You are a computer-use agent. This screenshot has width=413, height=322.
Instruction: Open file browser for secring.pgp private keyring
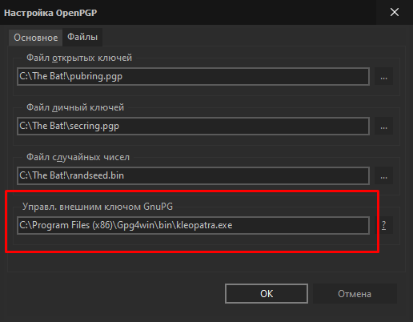coord(383,126)
